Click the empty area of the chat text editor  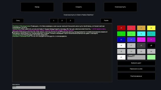[x=62, y=59]
